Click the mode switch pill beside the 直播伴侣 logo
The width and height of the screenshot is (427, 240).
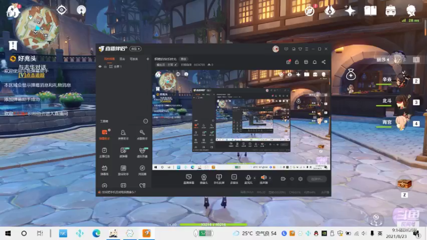pos(136,49)
